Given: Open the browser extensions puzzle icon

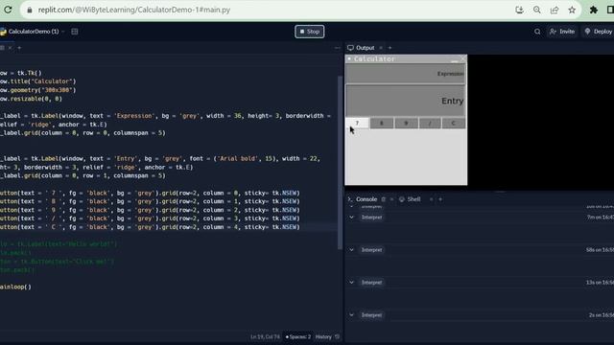Looking at the screenshot, I should click(x=594, y=10).
